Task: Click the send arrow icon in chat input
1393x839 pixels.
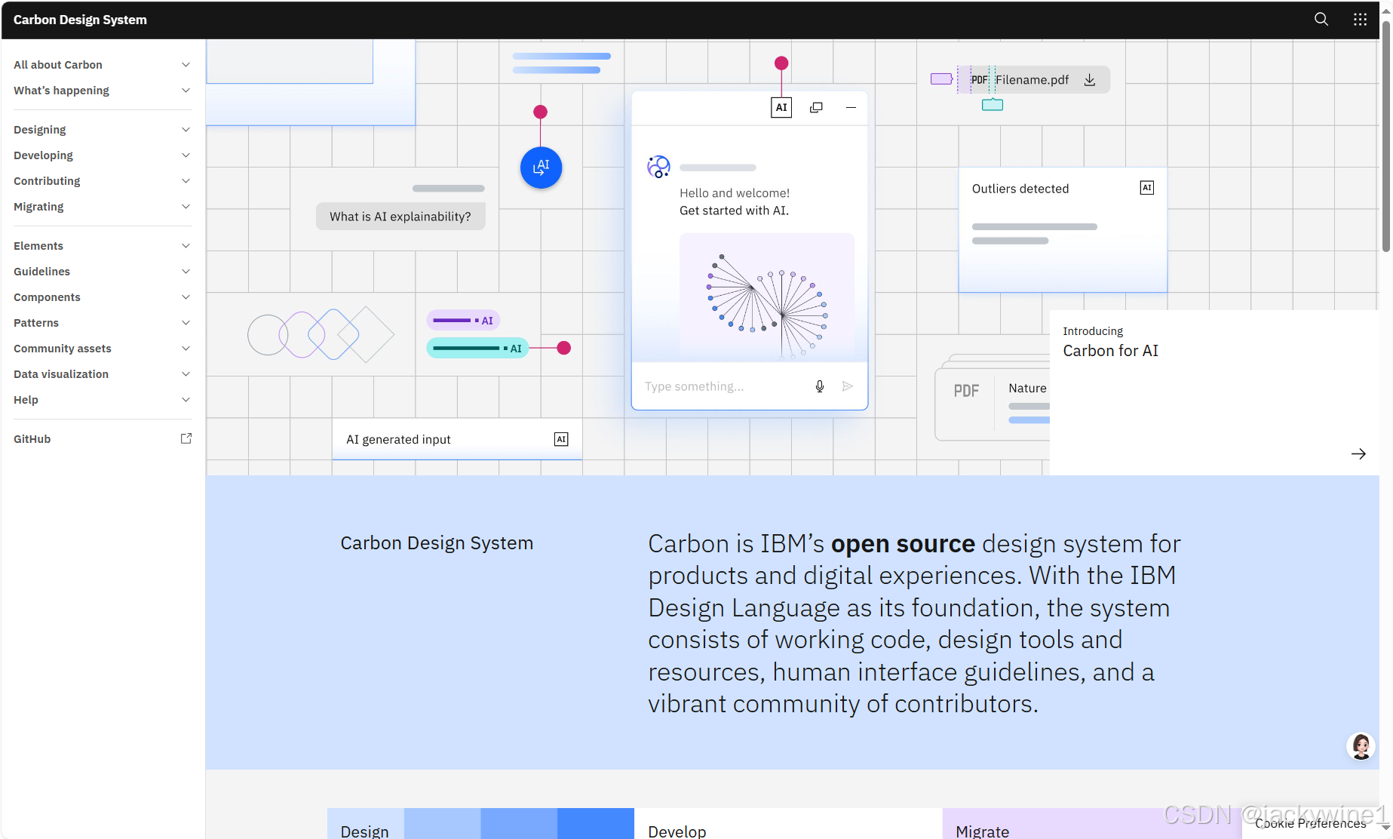Action: click(848, 386)
